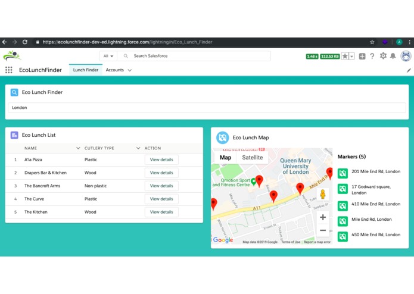Click the Eco Lunch Map icon
414x294 pixels.
(223, 137)
